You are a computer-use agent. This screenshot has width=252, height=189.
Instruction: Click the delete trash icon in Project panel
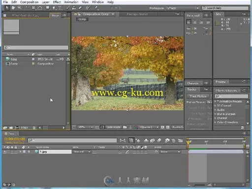coord(34,127)
